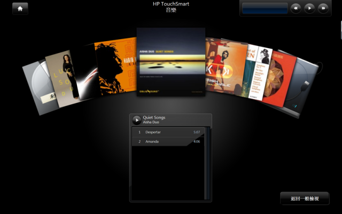Click the Quiet Songs album title

click(154, 118)
